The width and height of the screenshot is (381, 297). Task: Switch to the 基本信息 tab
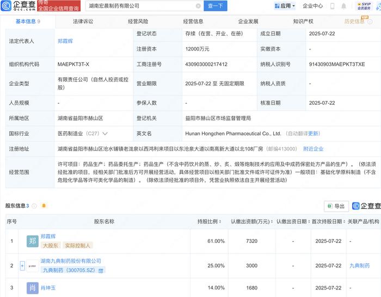28,21
